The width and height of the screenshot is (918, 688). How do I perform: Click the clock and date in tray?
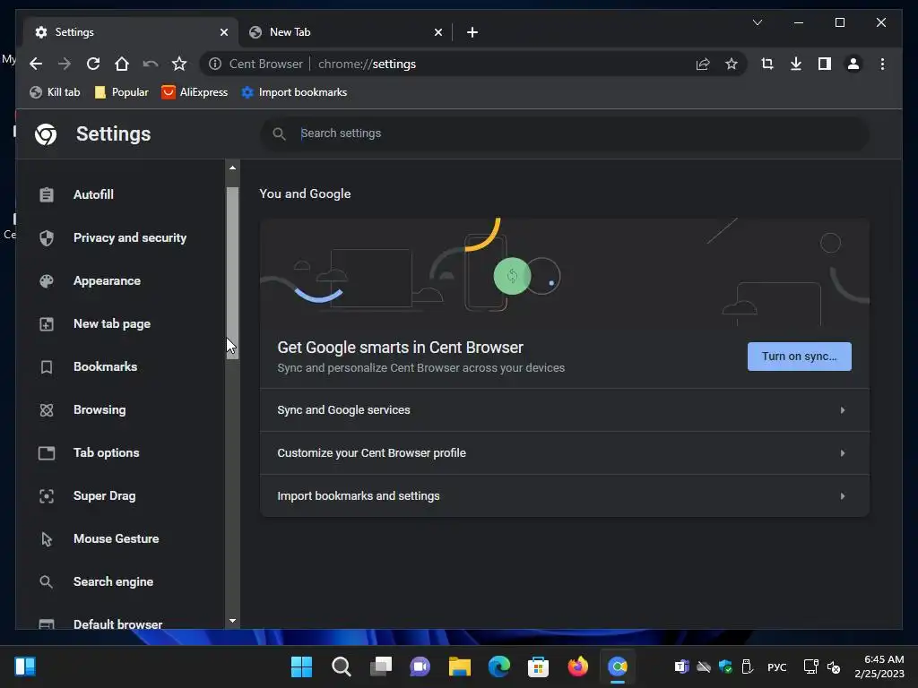tap(879, 666)
